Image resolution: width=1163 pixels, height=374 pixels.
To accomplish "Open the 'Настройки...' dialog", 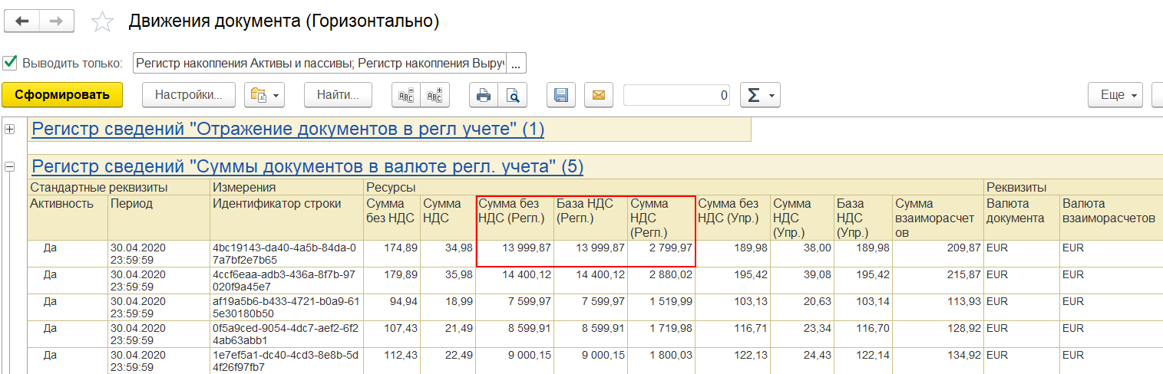I will click(189, 95).
